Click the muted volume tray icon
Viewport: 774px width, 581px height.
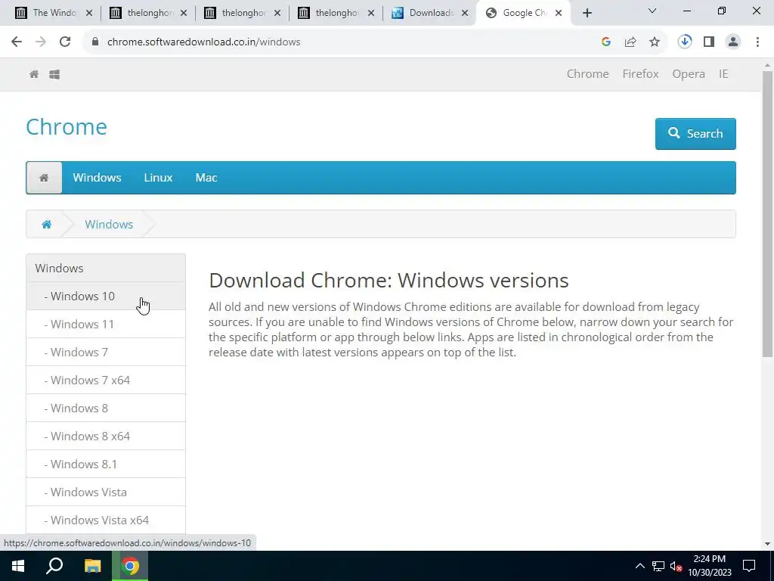(x=676, y=566)
